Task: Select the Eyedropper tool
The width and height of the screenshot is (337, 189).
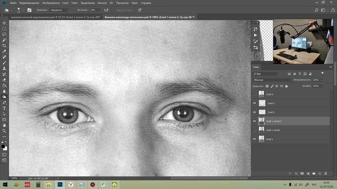Action: (x=4, y=51)
